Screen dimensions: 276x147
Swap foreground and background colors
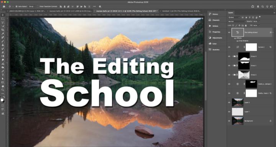(4, 97)
